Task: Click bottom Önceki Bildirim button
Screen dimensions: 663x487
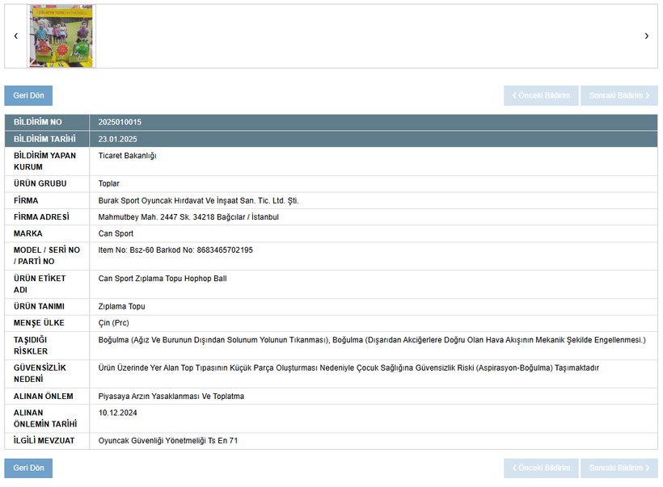Action: [x=541, y=468]
